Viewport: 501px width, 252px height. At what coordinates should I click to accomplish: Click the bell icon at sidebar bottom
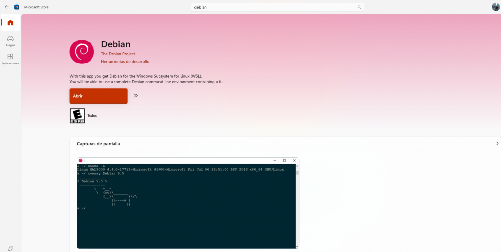click(11, 249)
